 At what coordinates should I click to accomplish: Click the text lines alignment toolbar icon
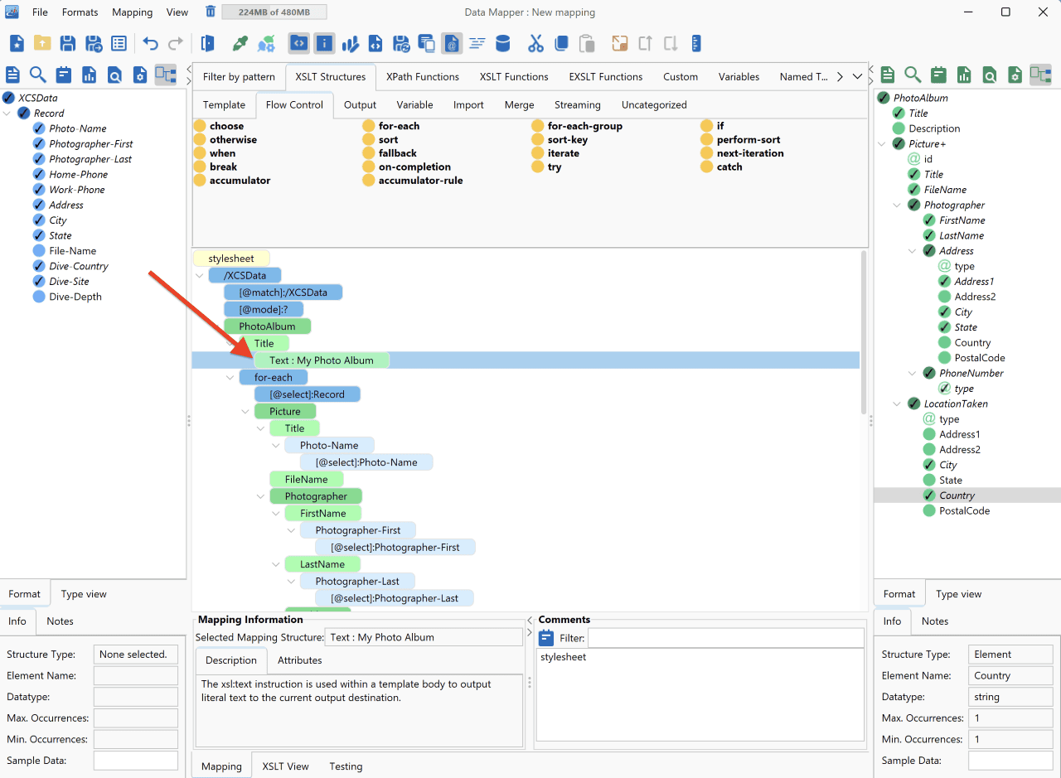coord(477,43)
